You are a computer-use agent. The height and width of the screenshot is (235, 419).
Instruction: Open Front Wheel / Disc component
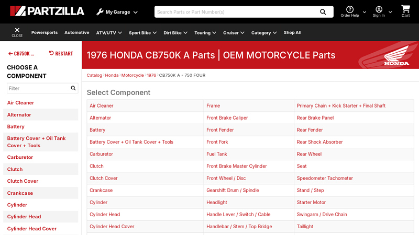point(226,178)
